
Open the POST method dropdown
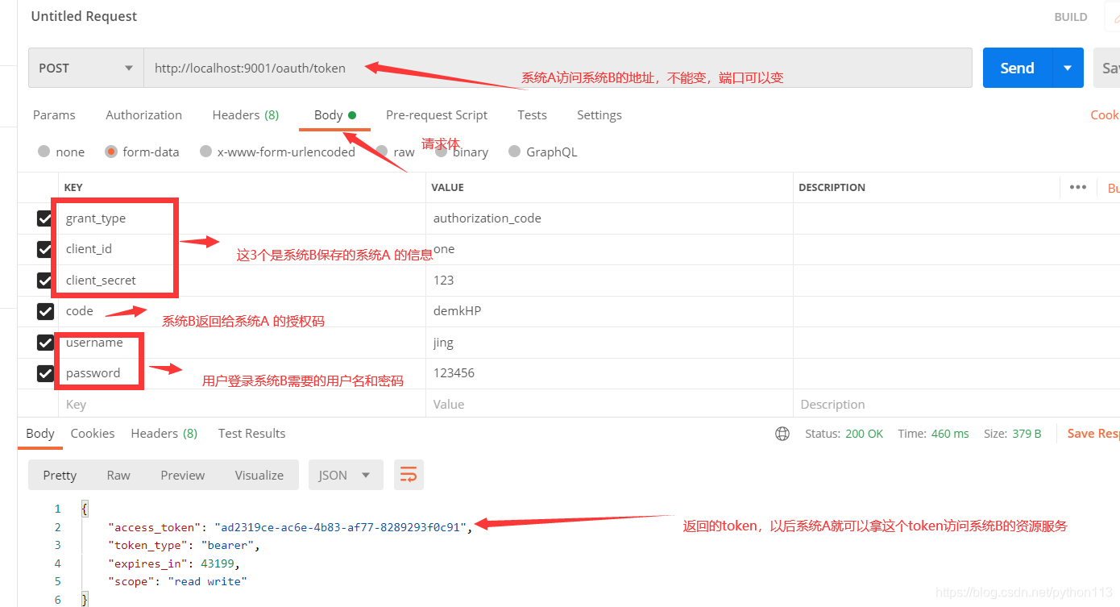tap(86, 68)
